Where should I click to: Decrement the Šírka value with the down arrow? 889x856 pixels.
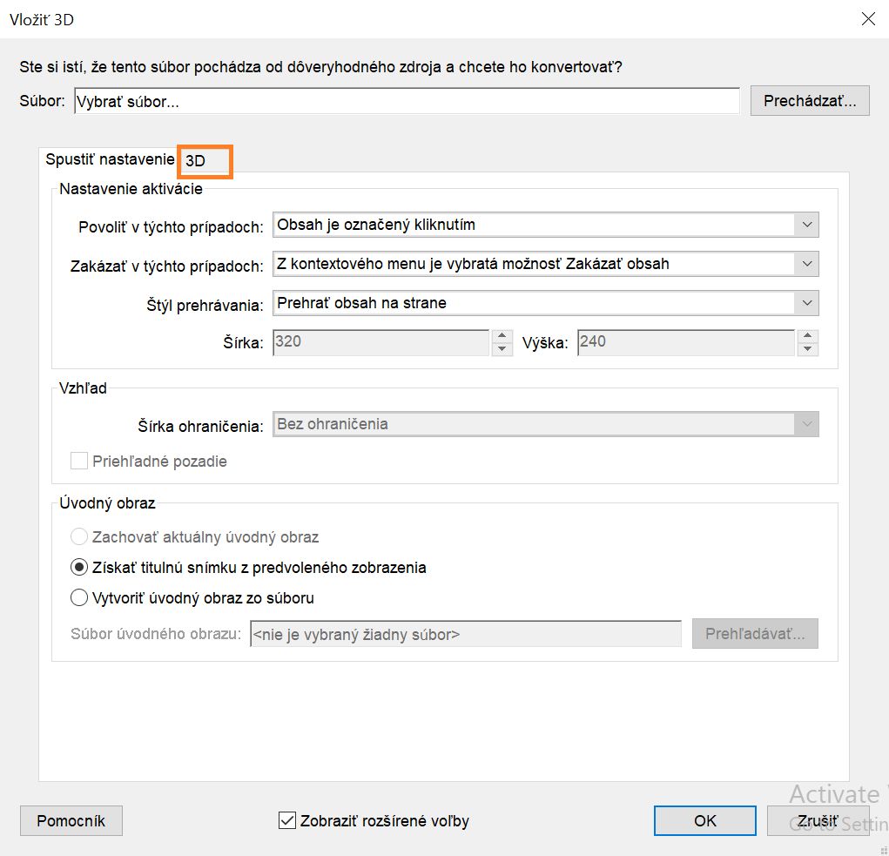coord(502,348)
